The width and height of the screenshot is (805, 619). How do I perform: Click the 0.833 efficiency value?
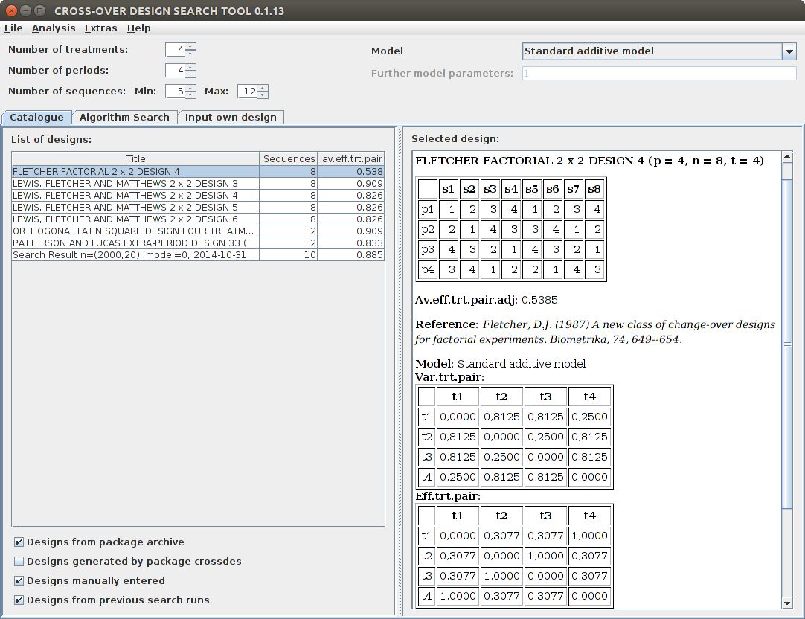pos(370,243)
